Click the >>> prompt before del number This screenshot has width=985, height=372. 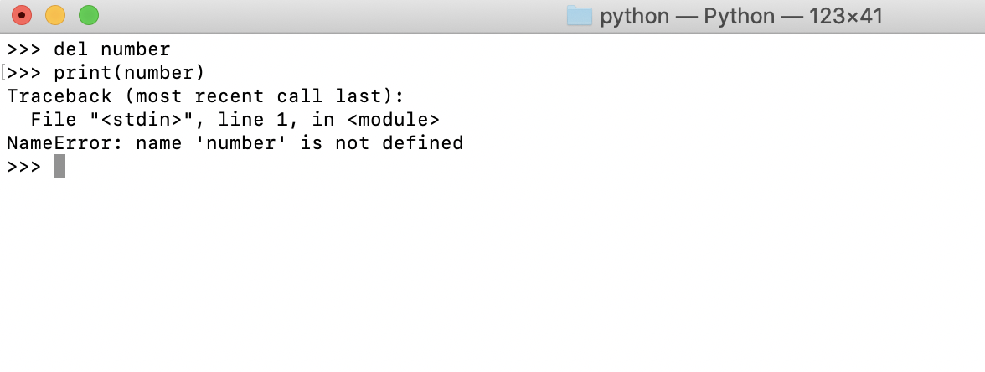[x=23, y=49]
